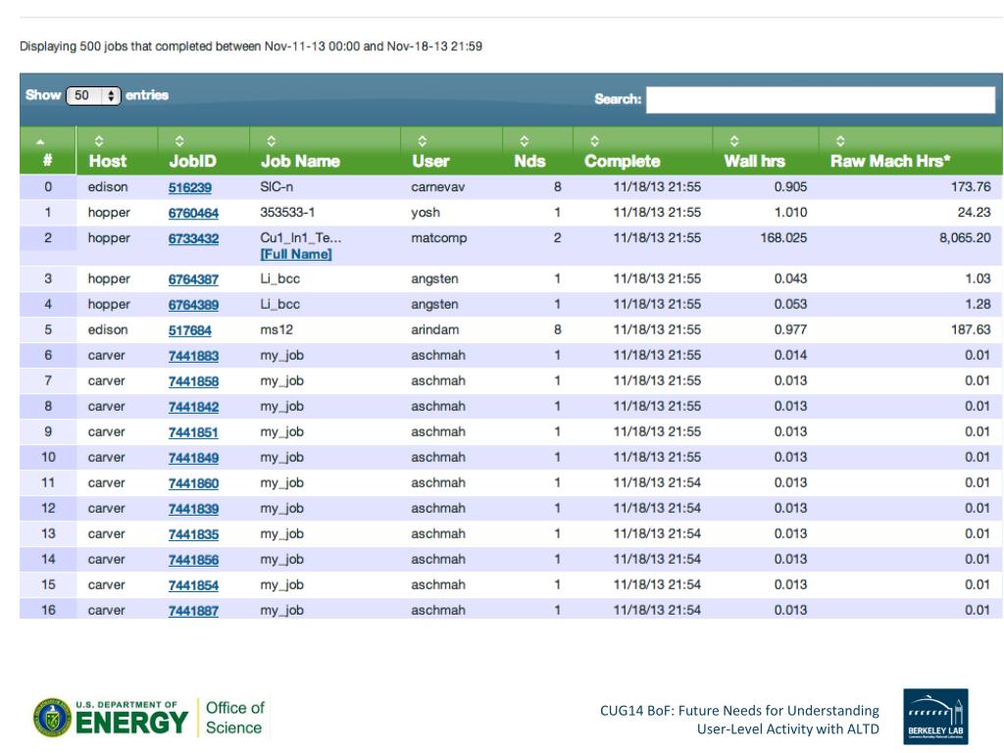The image size is (1004, 753).
Task: Select wall hours value 1.010
Action: pos(791,213)
